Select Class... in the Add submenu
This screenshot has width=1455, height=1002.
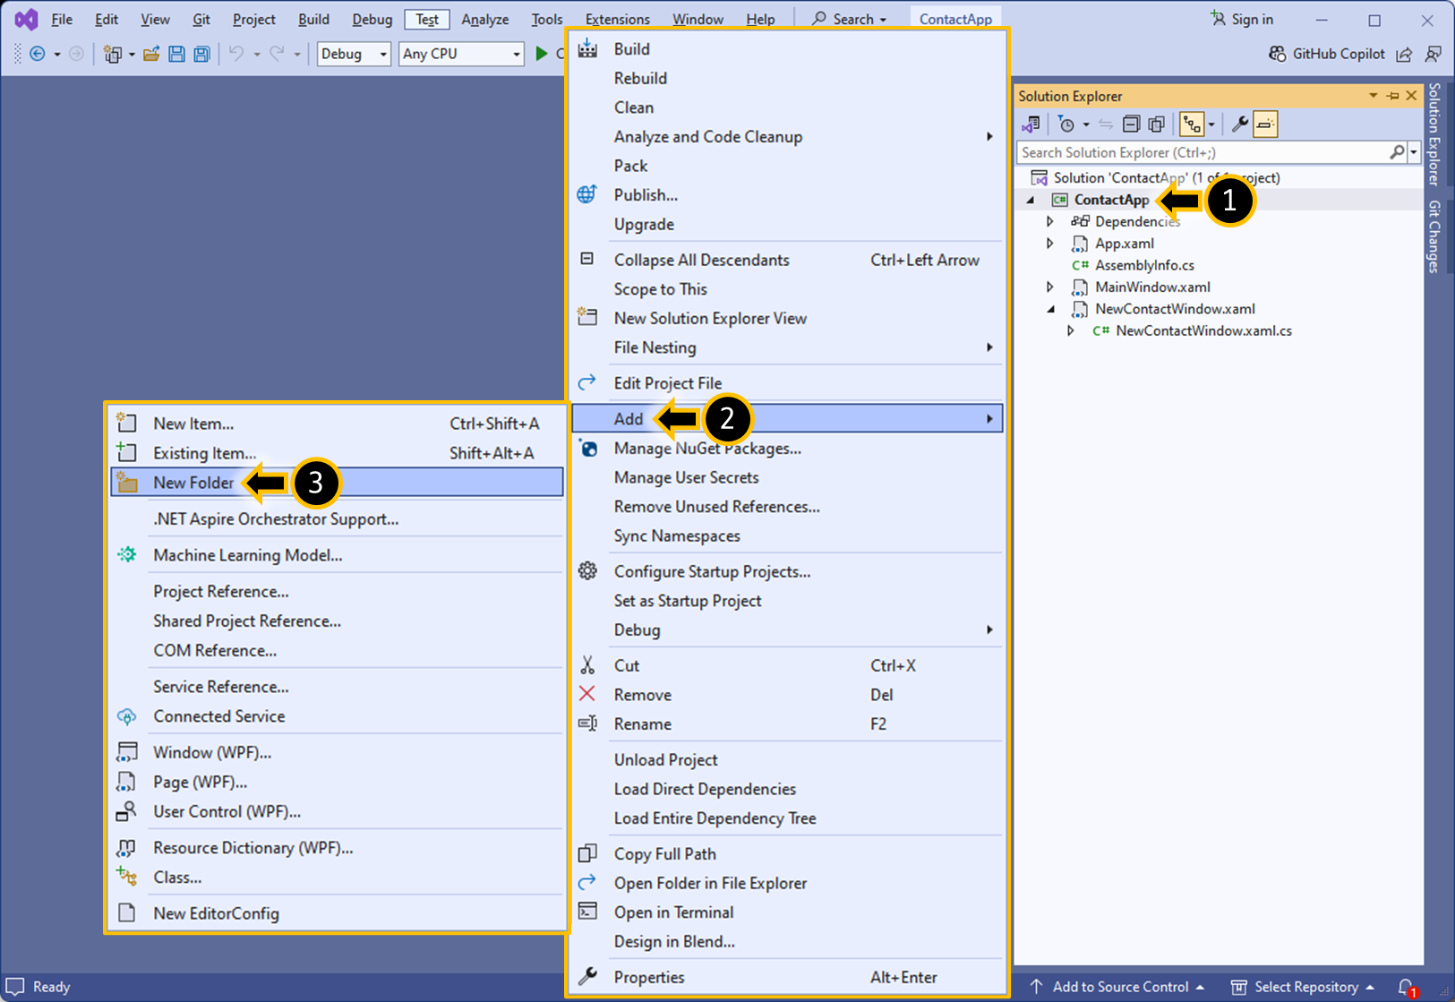click(x=337, y=878)
